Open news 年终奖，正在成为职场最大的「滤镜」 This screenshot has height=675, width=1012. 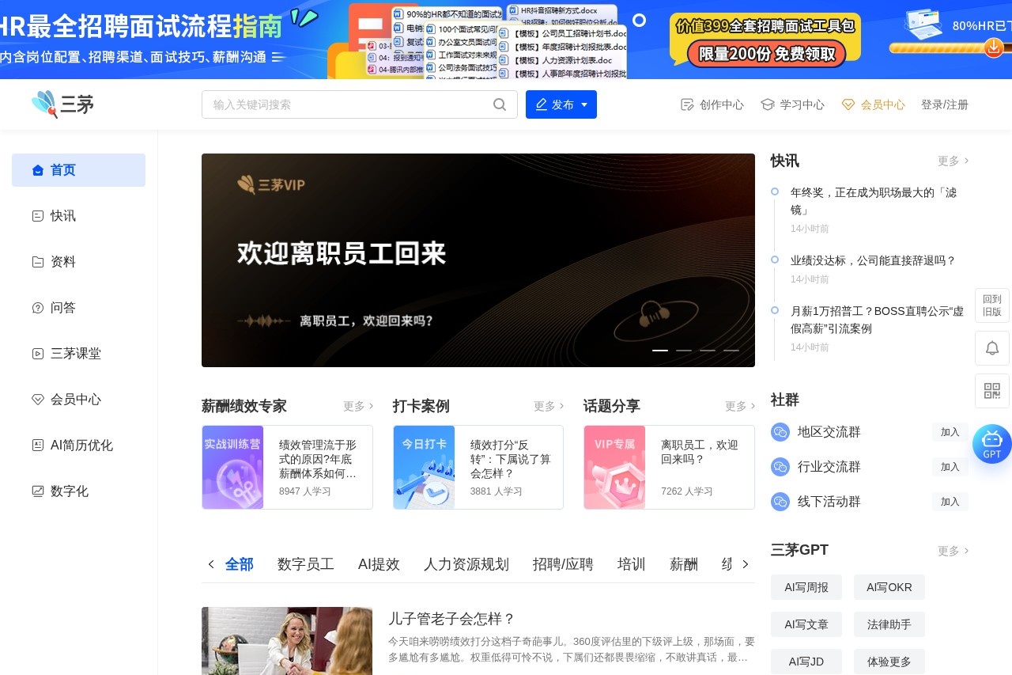pyautogui.click(x=874, y=201)
